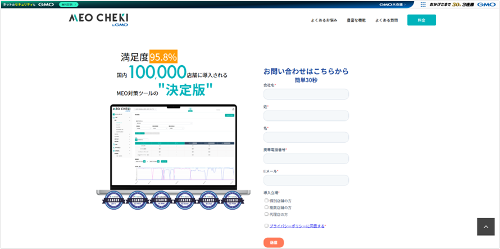Check the 複数店舗の方 checkbox
Viewport: 500px width, 249px height.
[266, 207]
